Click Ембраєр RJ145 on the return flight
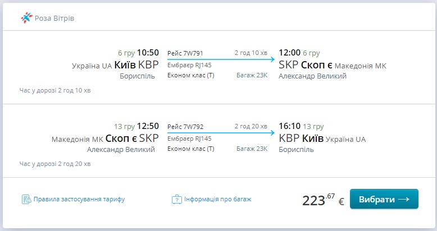The image size is (437, 231). [189, 138]
